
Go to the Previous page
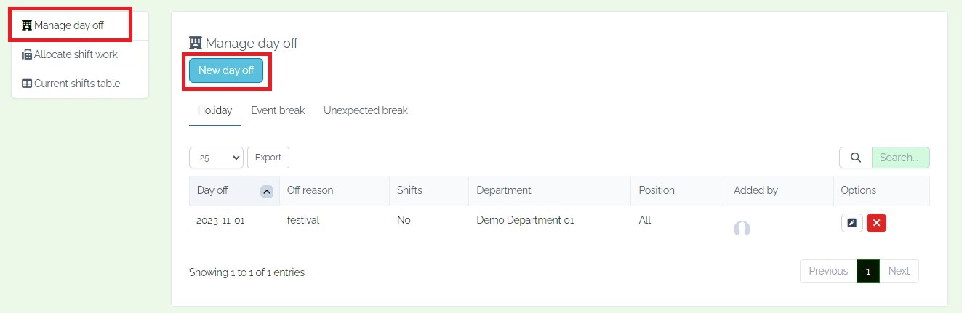828,271
